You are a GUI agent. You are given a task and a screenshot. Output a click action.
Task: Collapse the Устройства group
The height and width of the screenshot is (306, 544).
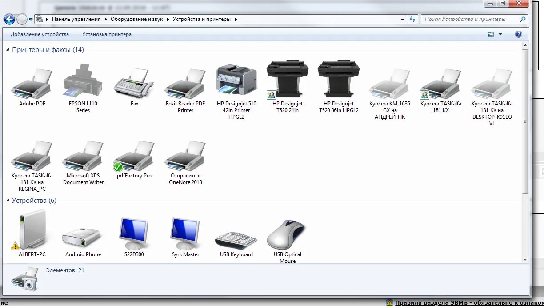[x=8, y=201]
